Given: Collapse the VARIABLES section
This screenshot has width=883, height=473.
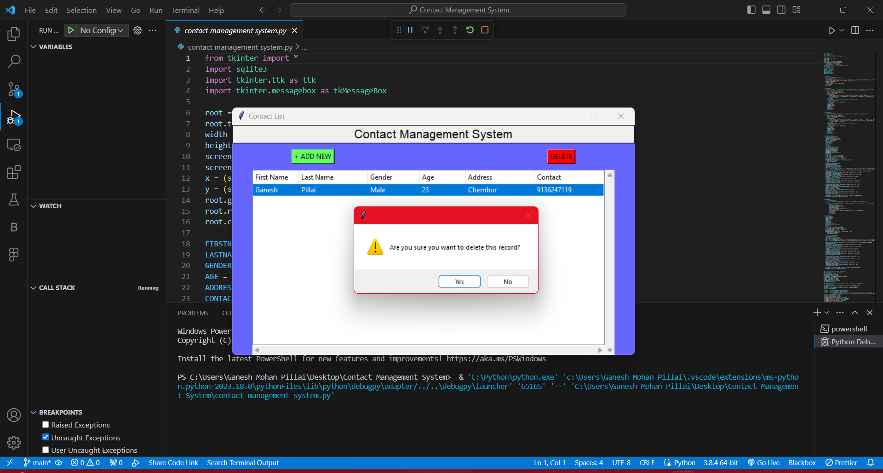Looking at the screenshot, I should [x=33, y=46].
